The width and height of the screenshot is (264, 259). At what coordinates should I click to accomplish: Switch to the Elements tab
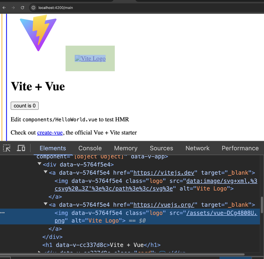point(53,148)
